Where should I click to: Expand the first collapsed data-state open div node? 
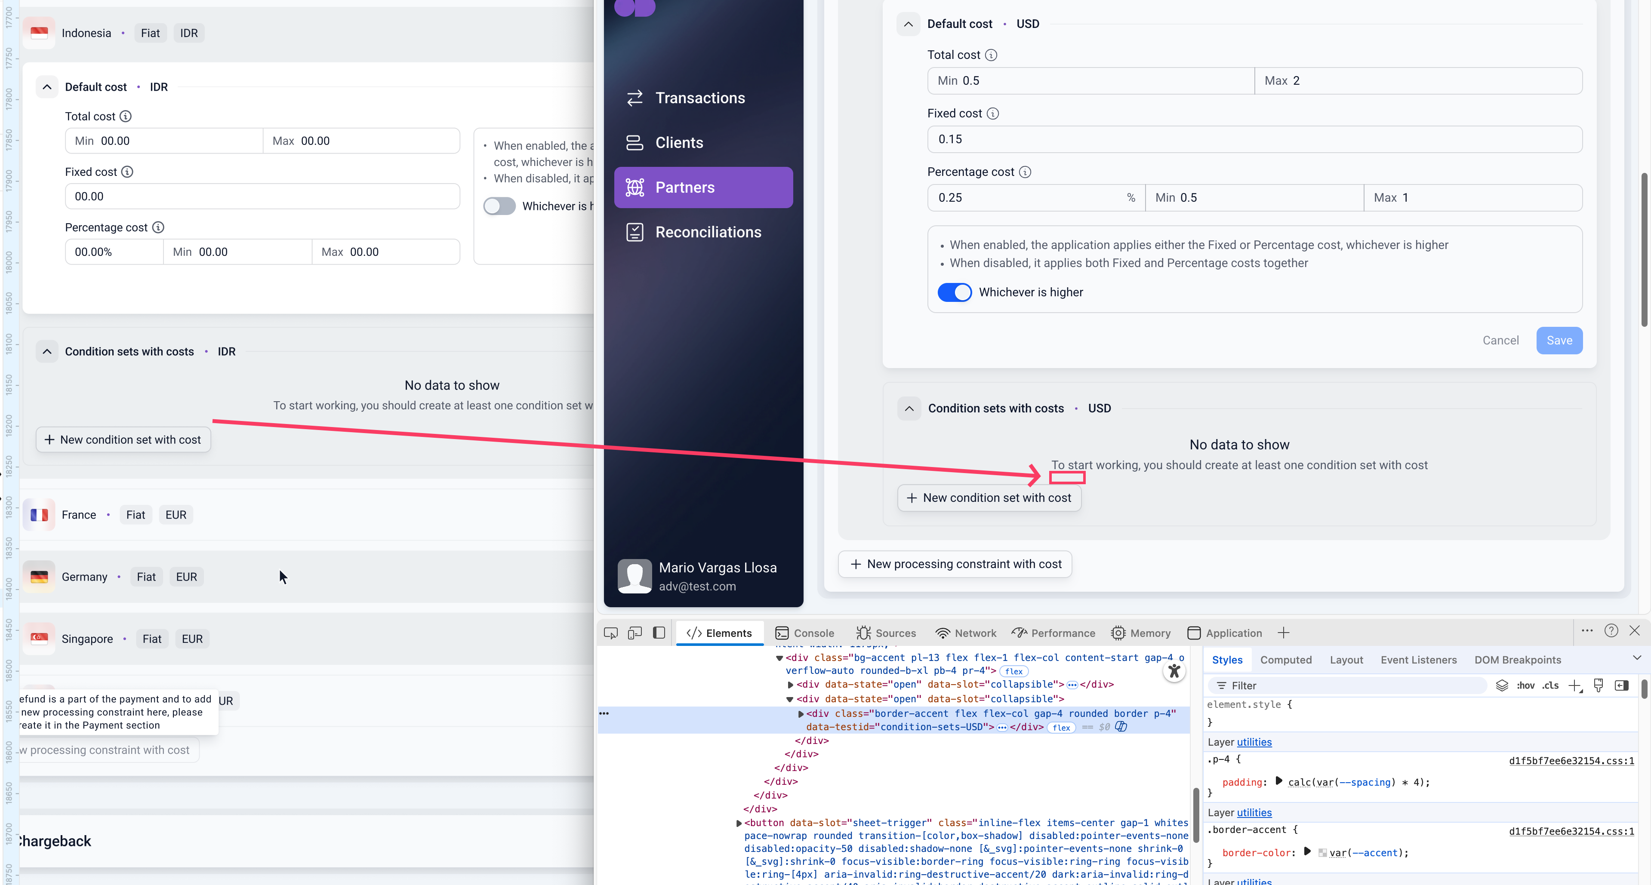tap(790, 685)
